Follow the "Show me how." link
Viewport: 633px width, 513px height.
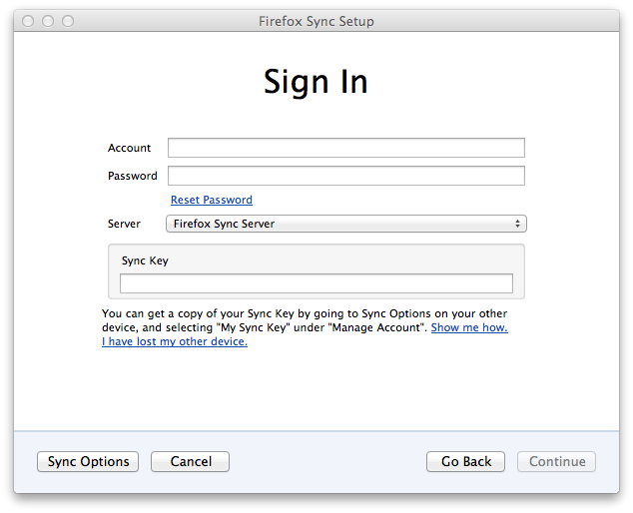(469, 327)
